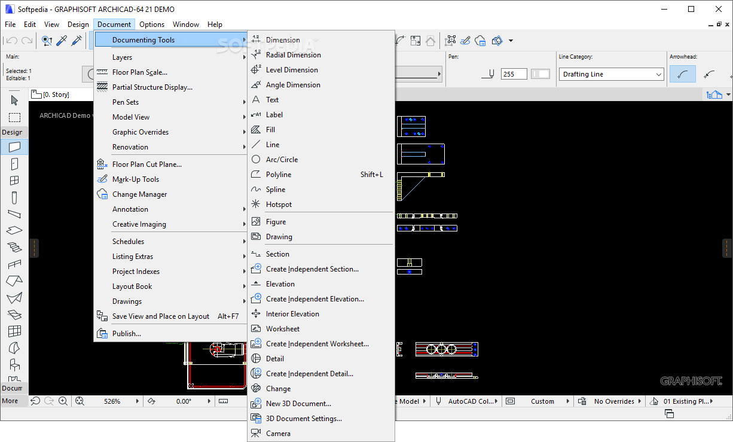Select the Wall tool in Design toolbox
The height and width of the screenshot is (442, 733).
click(14, 147)
